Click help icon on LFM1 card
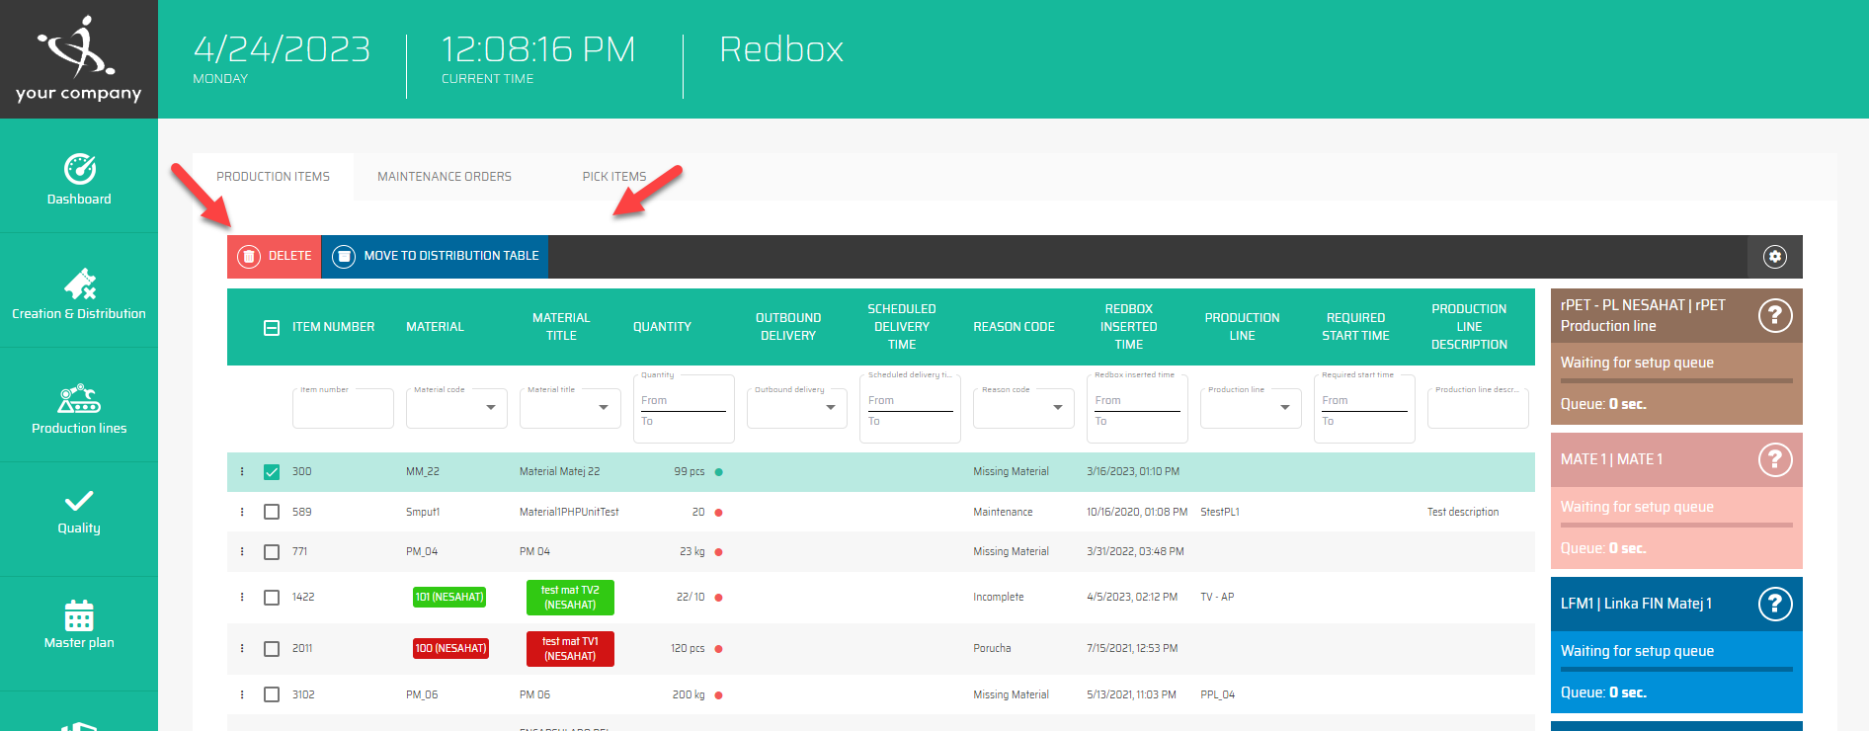This screenshot has width=1869, height=731. [1774, 604]
